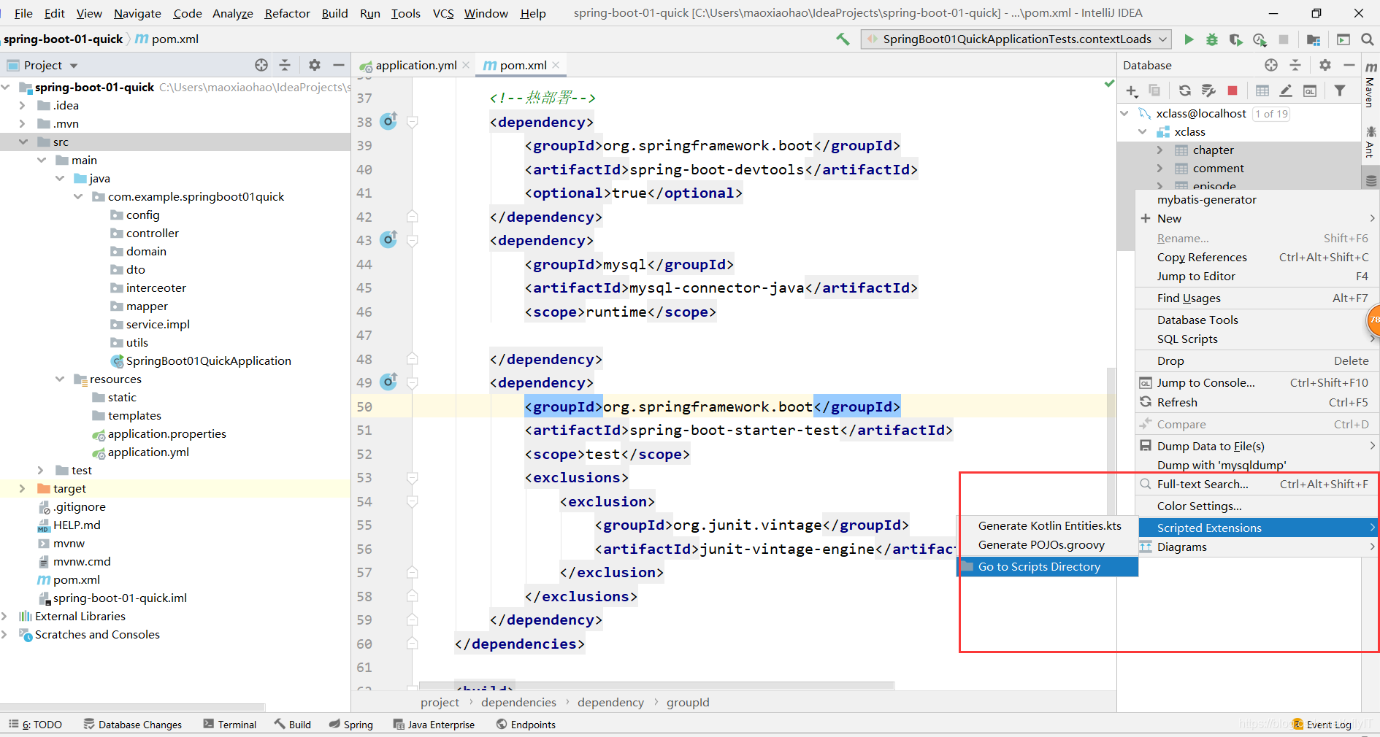Toggle code fold marker at line 53
This screenshot has height=737, width=1380.
click(x=413, y=477)
